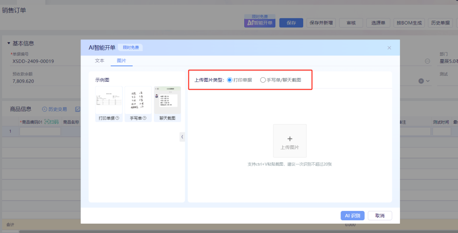Click the 上传图片 upload box

pyautogui.click(x=290, y=141)
